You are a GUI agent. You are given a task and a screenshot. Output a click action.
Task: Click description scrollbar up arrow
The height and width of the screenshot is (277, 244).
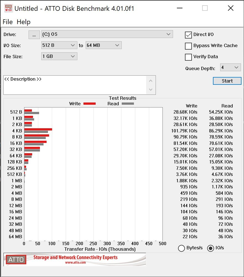151,81
